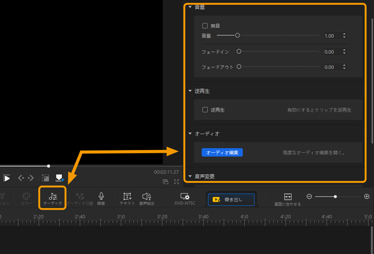The image size is (374, 254).
Task: Click the 書き出し export button
Action: 231,199
